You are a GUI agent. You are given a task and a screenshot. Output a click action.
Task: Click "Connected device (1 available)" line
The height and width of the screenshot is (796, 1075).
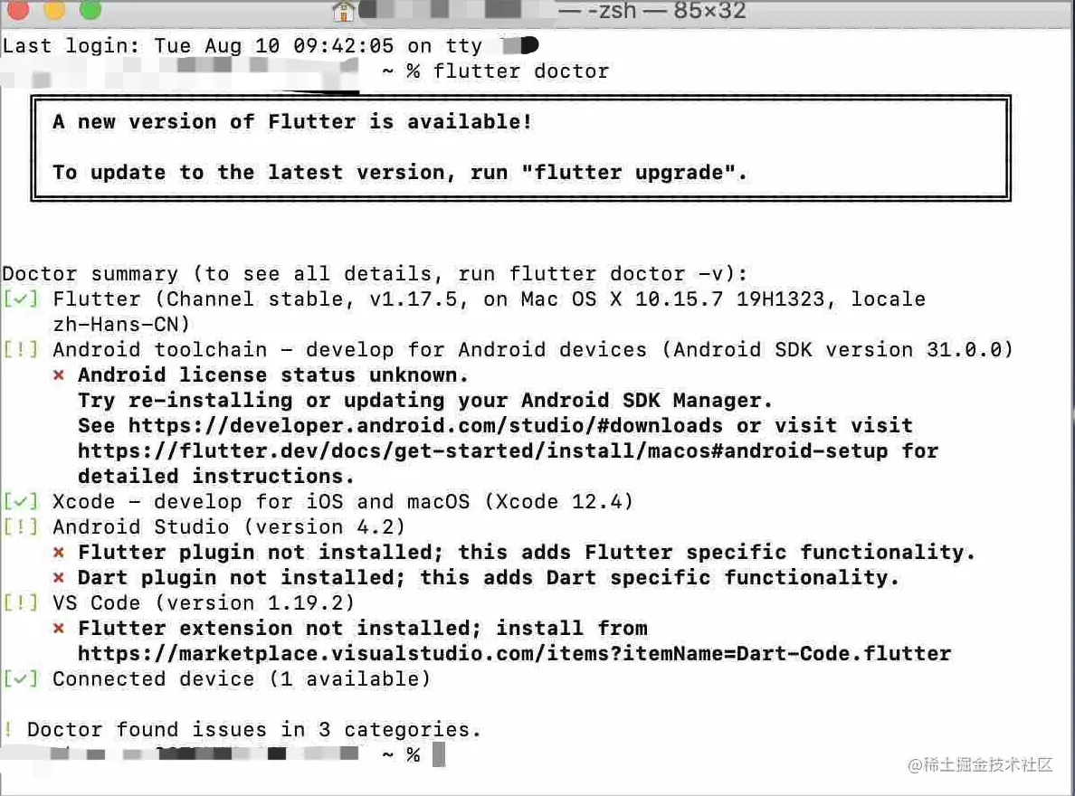[x=242, y=679]
